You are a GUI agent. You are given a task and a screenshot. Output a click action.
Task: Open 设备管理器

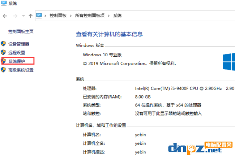pyautogui.click(x=19, y=44)
